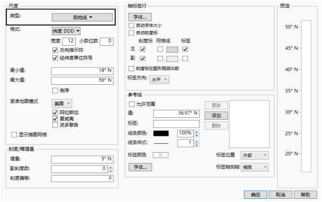The height and width of the screenshot is (202, 322).
Task: Enable 刻度标在图形框架内部 checkbox
Action: pyautogui.click(x=131, y=68)
